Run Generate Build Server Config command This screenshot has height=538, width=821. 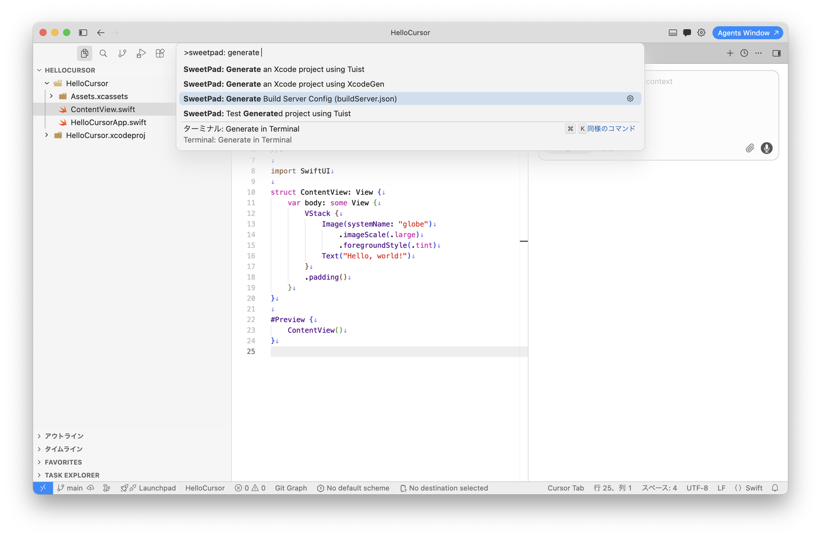410,99
